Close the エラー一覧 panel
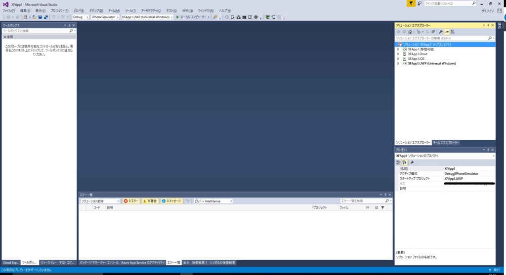 tap(390, 195)
